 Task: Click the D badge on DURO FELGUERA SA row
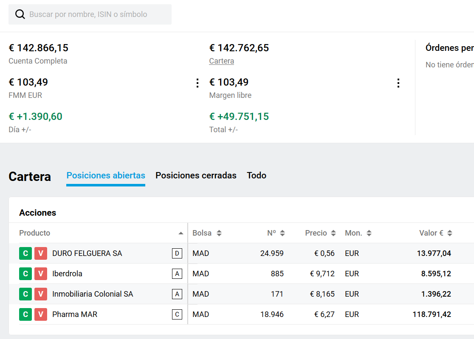click(x=177, y=253)
